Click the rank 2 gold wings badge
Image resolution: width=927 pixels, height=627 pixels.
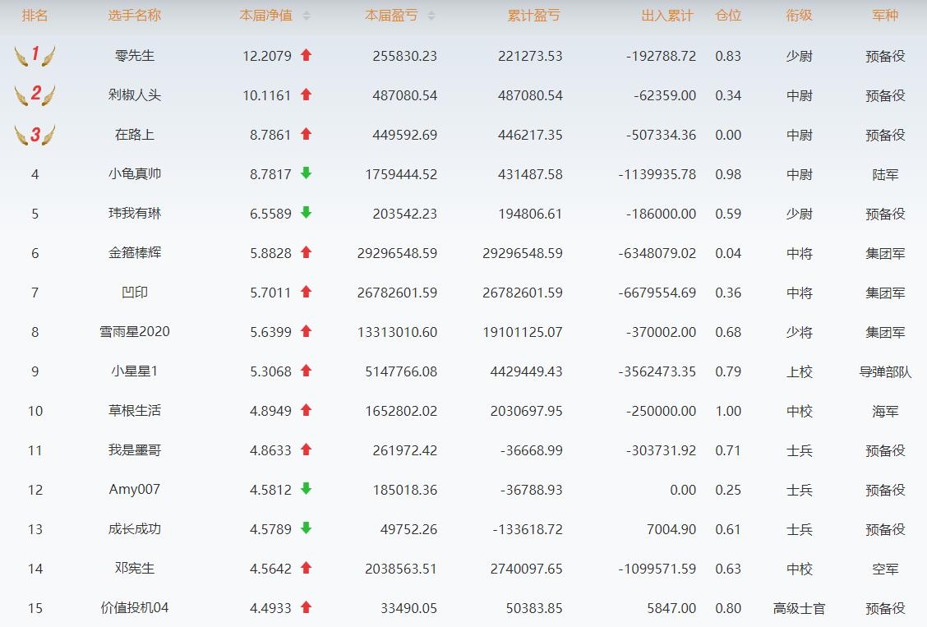coord(35,95)
